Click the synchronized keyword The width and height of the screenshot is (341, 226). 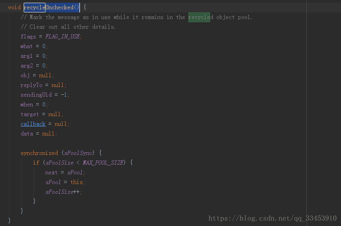[39, 153]
